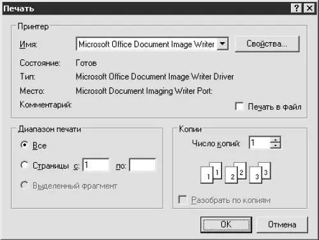
Task: Click the question mark help icon
Action: (x=296, y=8)
